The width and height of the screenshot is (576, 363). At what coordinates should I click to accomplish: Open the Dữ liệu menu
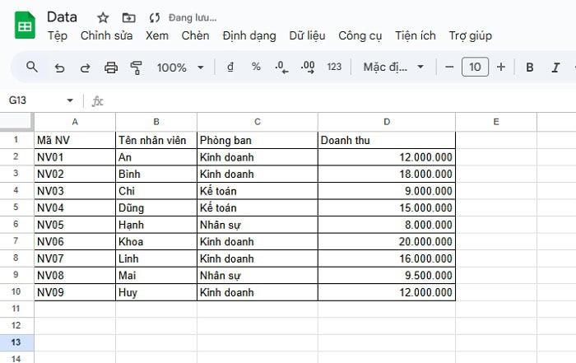tap(307, 35)
